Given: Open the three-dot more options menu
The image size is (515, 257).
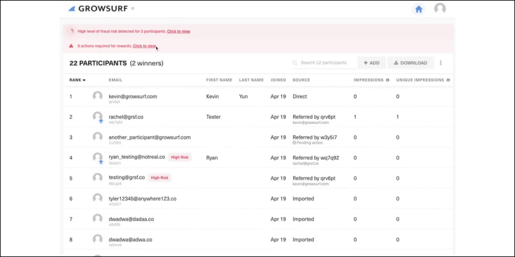Looking at the screenshot, I should tap(440, 62).
